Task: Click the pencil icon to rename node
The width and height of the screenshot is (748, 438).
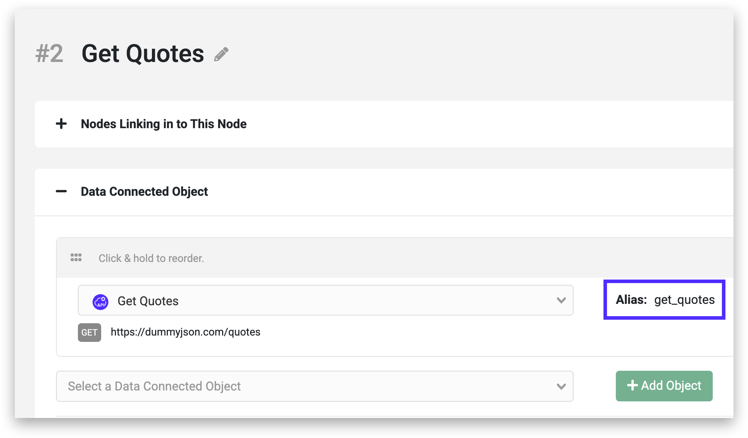Action: 221,54
